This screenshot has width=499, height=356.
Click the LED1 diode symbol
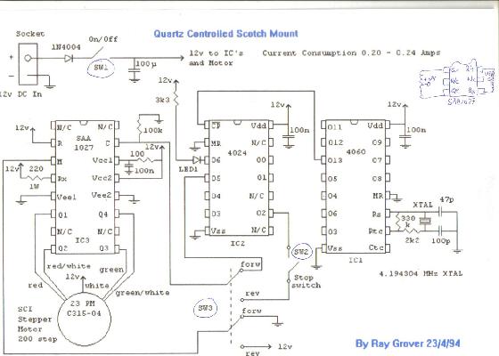pyautogui.click(x=197, y=160)
